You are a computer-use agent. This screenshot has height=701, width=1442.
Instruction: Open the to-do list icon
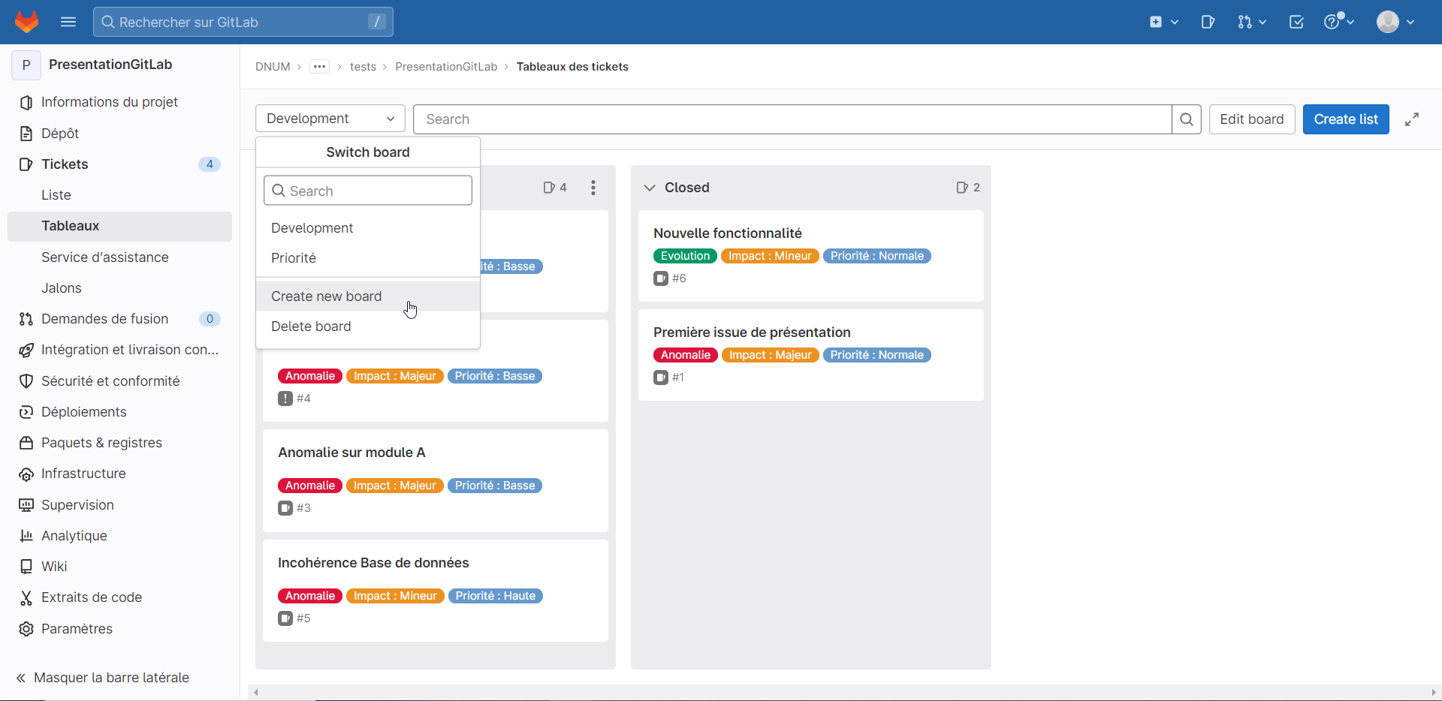click(x=1296, y=22)
